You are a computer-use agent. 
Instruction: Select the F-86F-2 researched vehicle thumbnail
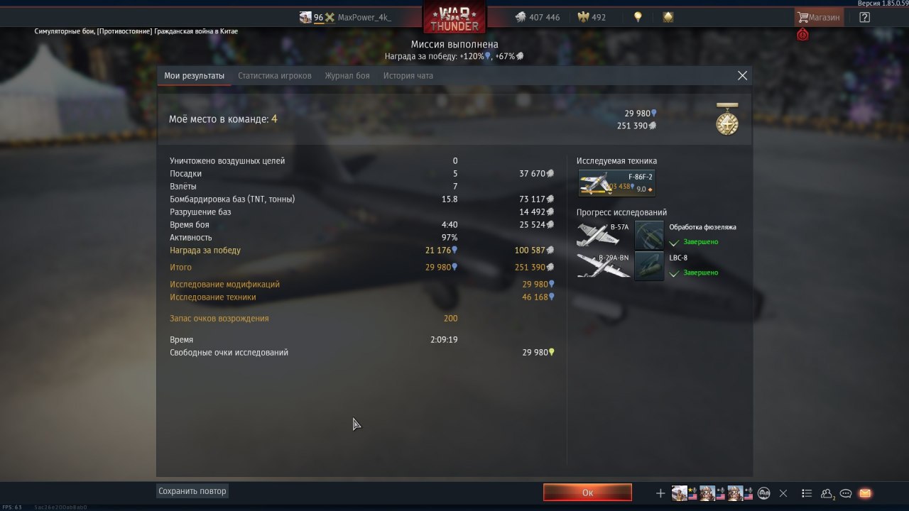(x=616, y=183)
